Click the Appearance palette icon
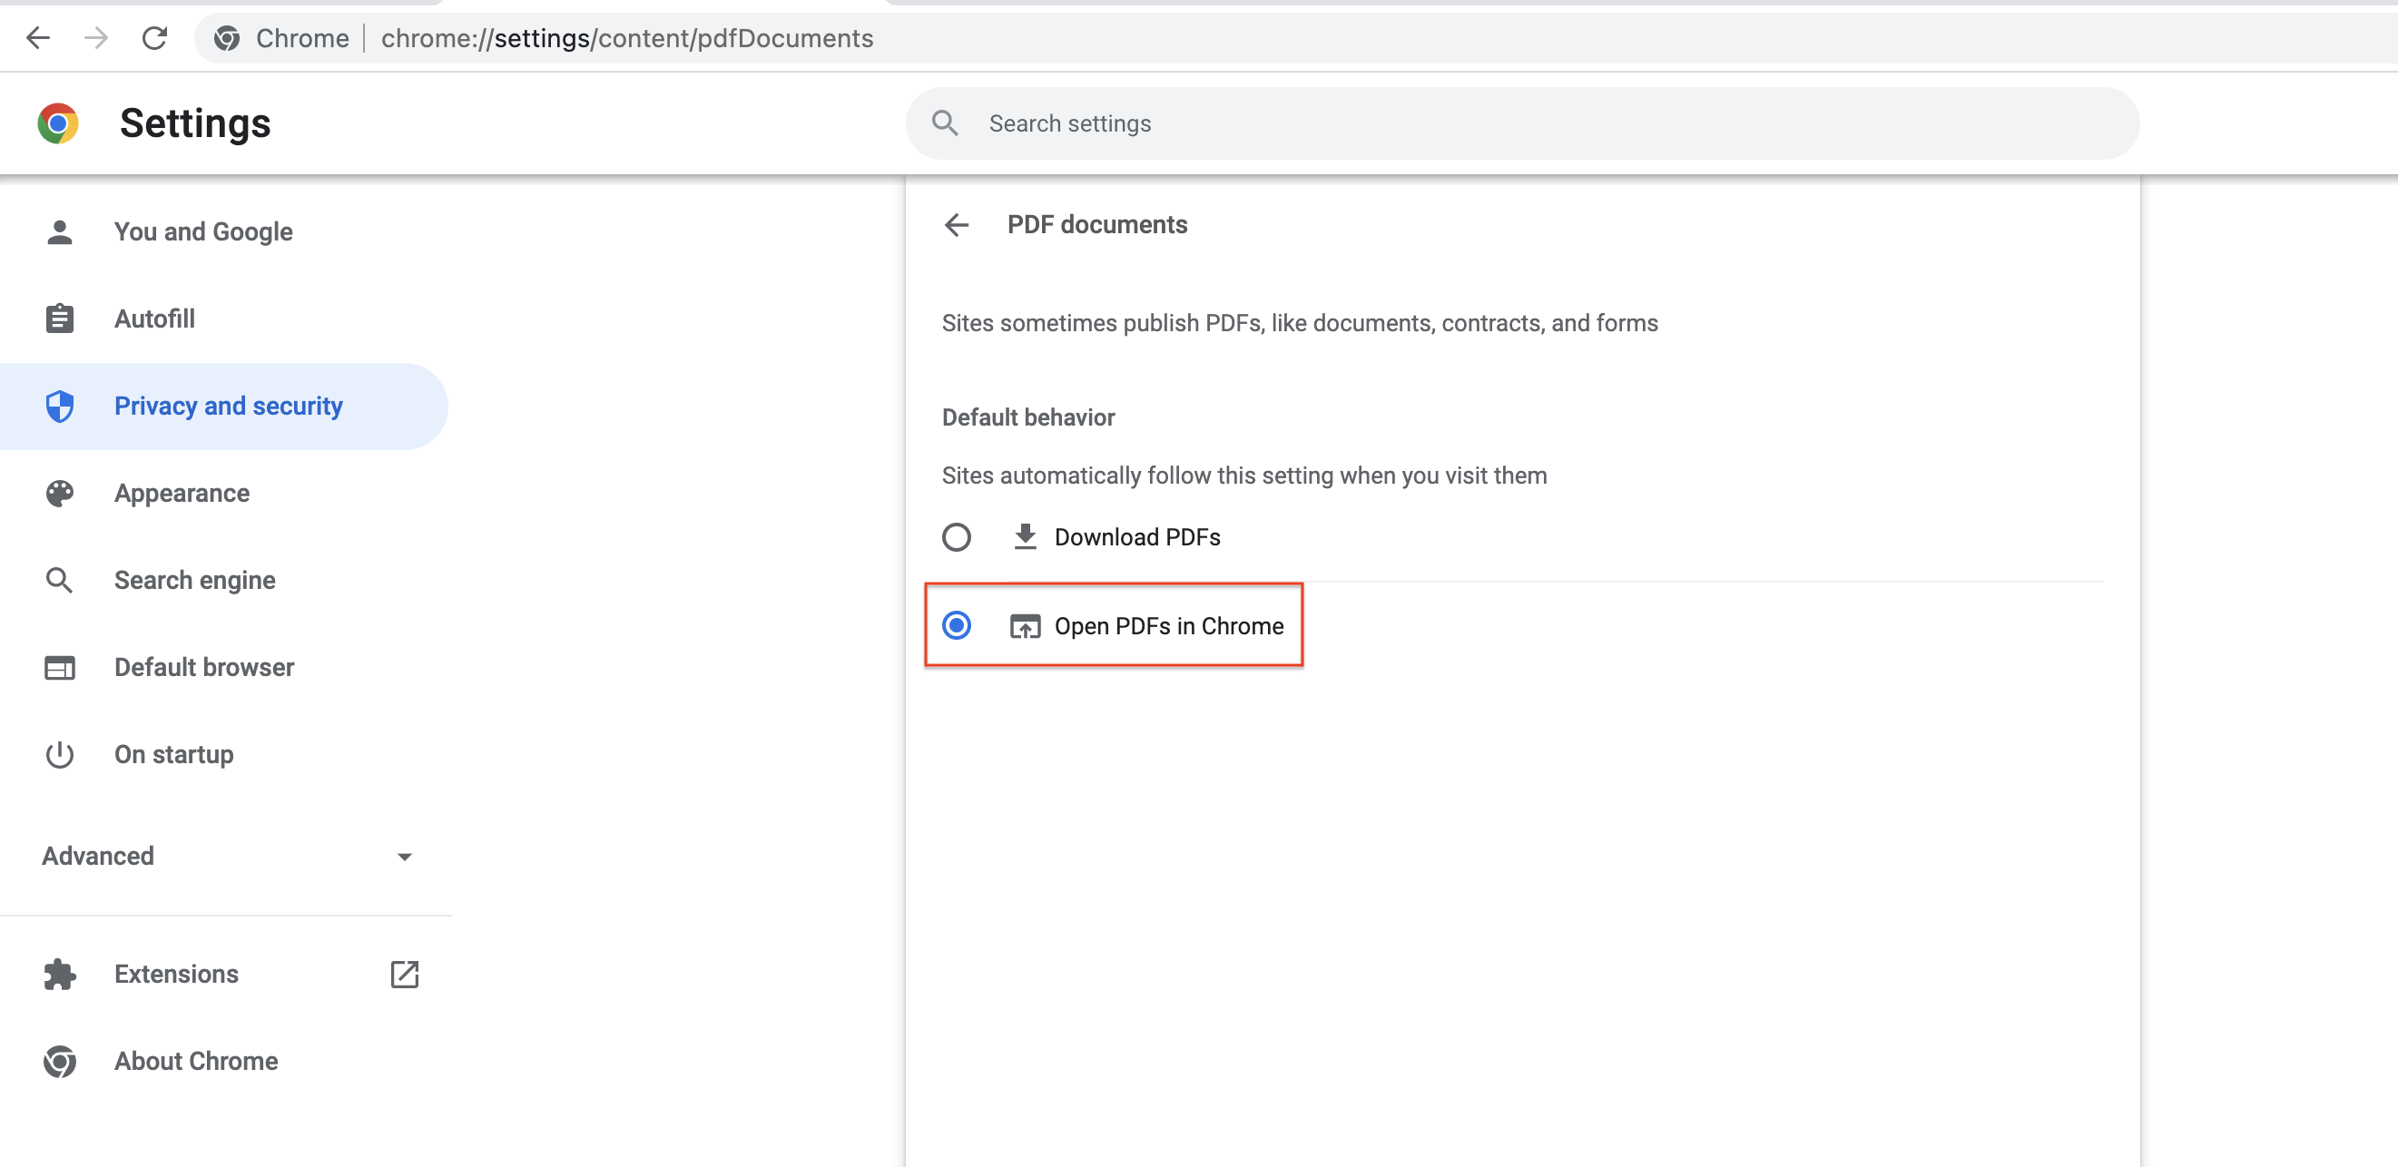The height and width of the screenshot is (1167, 2398). pos(60,494)
